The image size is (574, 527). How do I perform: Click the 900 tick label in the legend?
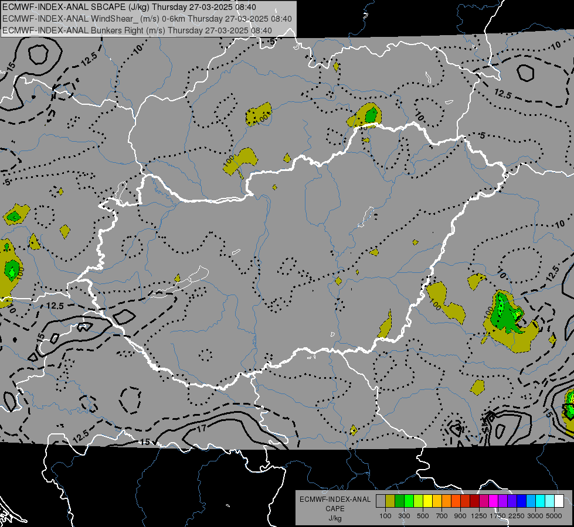(460, 516)
